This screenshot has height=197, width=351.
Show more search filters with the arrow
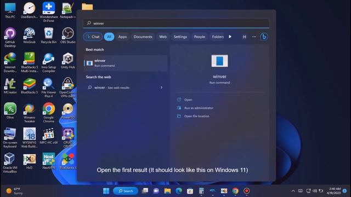[x=230, y=37]
